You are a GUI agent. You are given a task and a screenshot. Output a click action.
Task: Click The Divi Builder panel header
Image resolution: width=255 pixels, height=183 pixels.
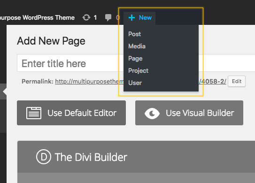(x=136, y=157)
